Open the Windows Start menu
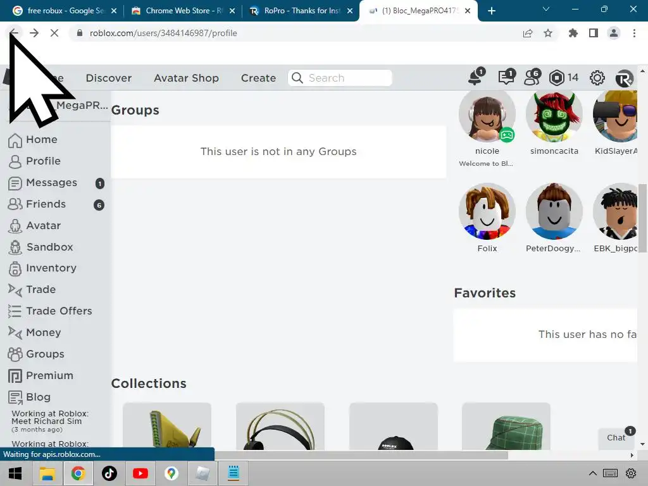Viewport: 648px width, 486px height. (x=15, y=473)
